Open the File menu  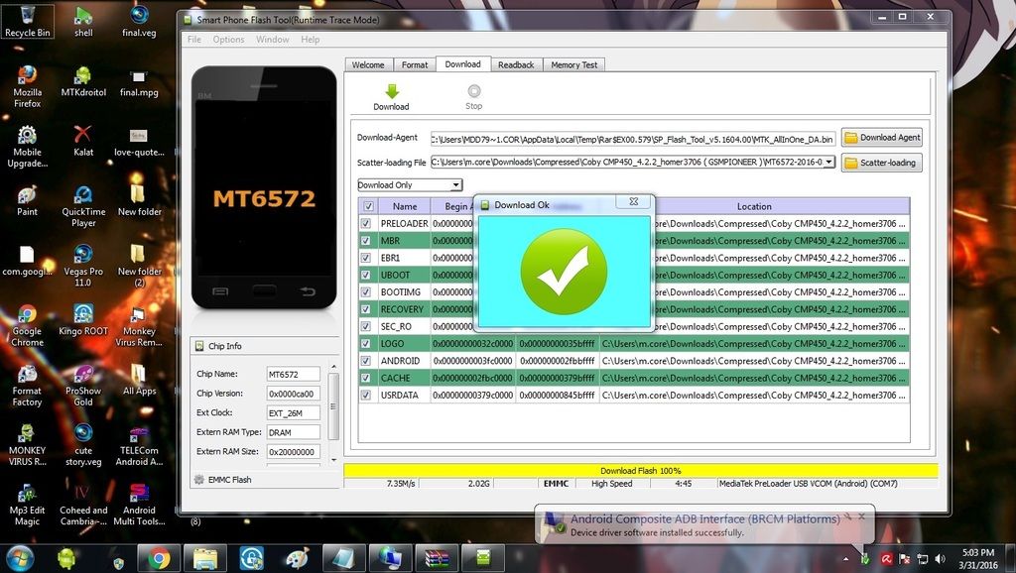pyautogui.click(x=194, y=40)
